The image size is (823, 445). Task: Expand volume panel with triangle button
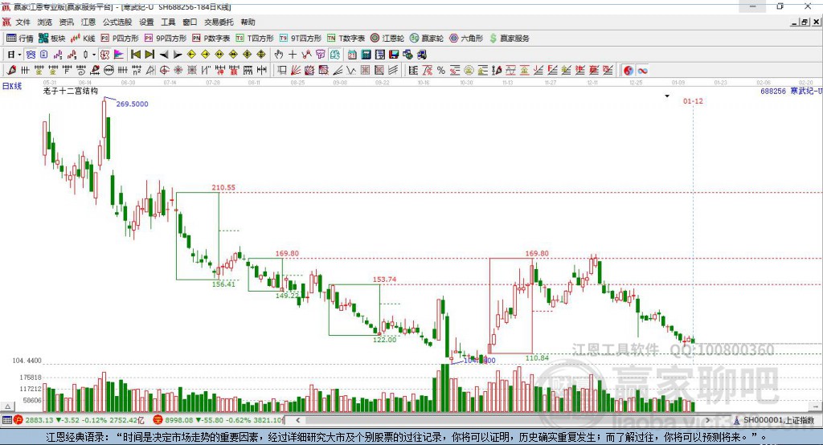tap(7, 406)
